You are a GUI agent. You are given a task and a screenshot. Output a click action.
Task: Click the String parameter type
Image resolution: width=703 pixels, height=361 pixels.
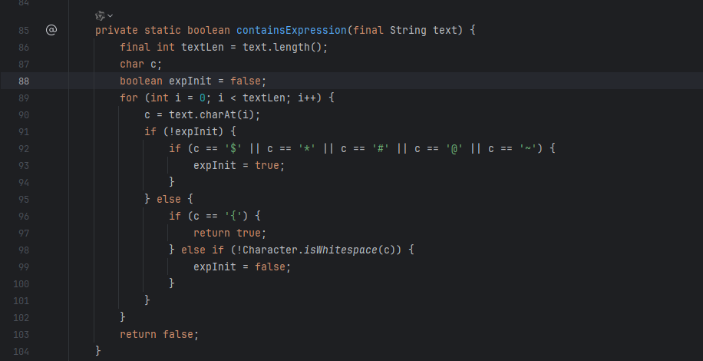tap(408, 31)
